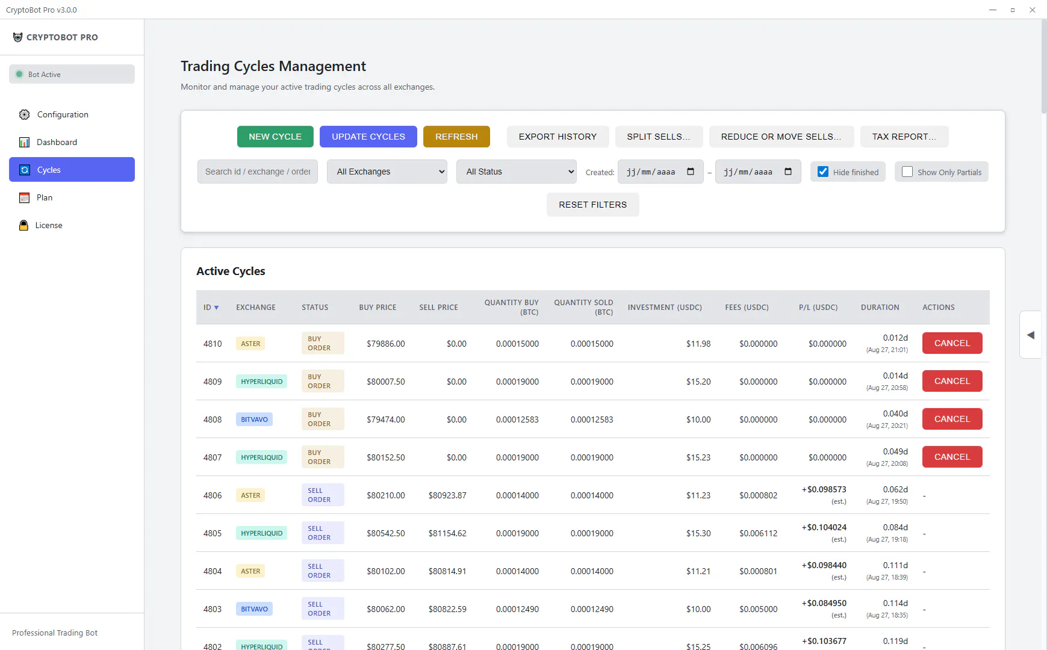Image resolution: width=1047 pixels, height=650 pixels.
Task: Expand the side panel with the arrow tab
Action: click(1031, 335)
